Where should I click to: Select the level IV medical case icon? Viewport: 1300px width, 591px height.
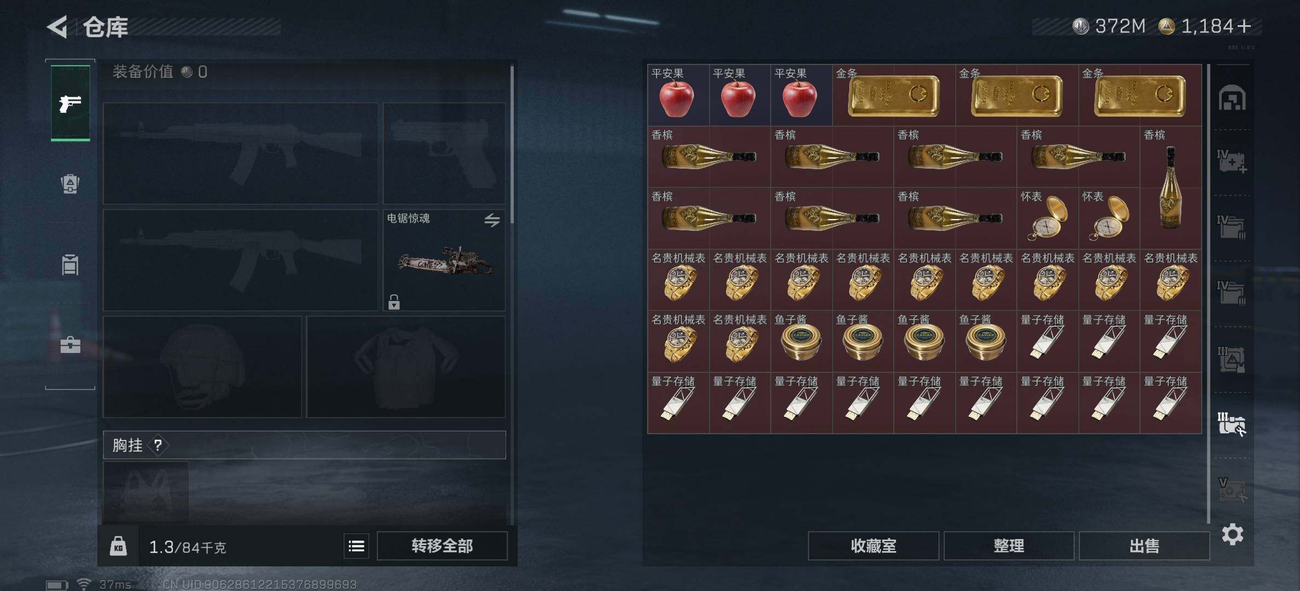(x=1232, y=161)
